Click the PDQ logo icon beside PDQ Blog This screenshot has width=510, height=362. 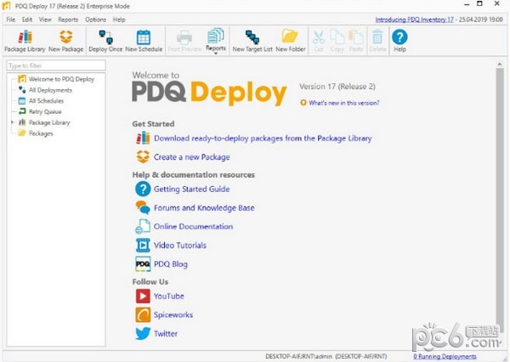click(143, 264)
